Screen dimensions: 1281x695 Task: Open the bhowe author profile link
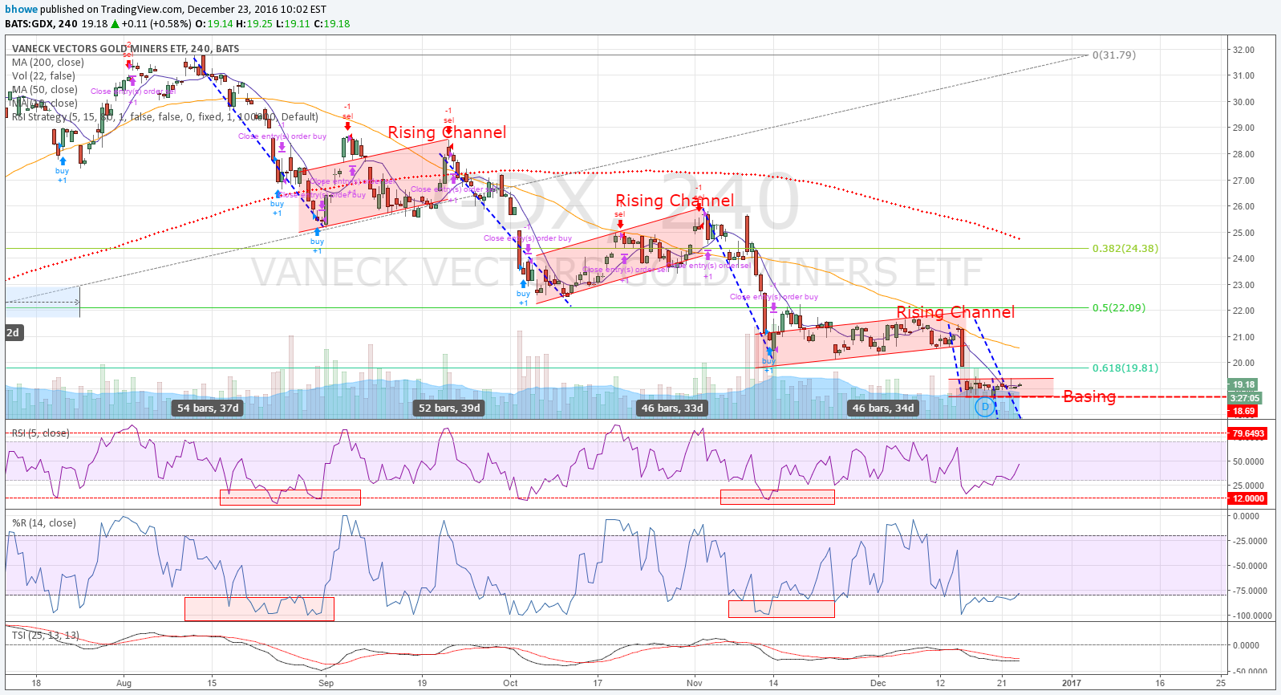(x=21, y=10)
